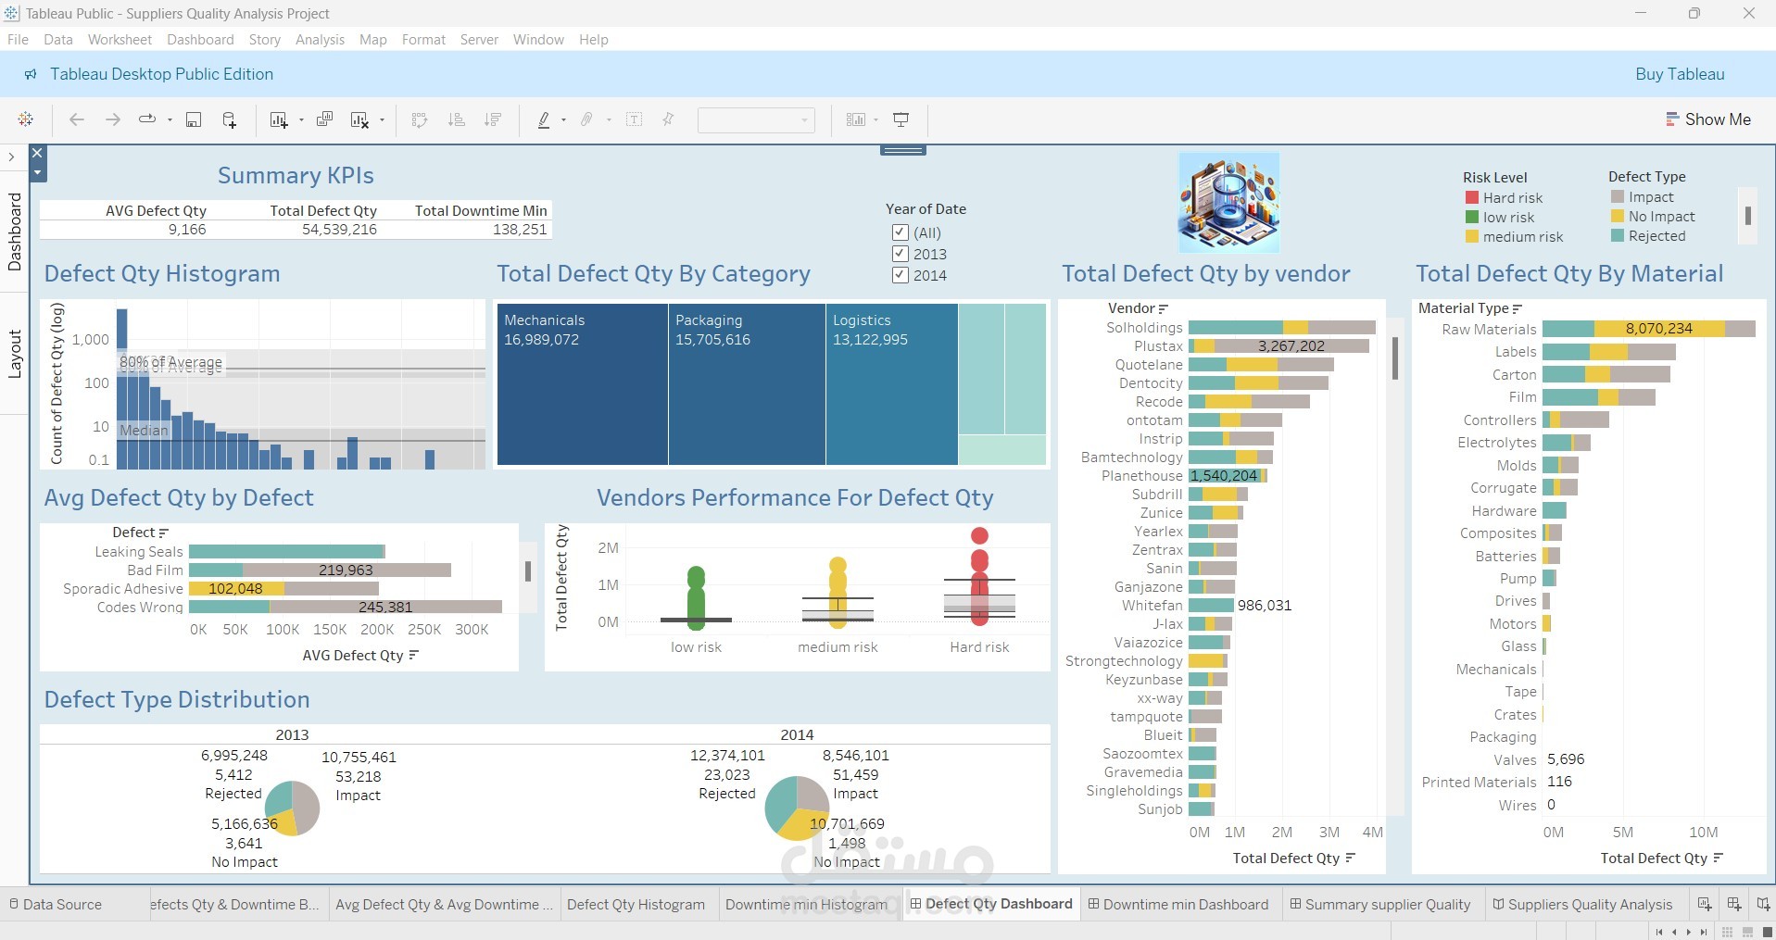This screenshot has height=940, width=1776.
Task: Apply descending sort using the toolbar icon
Action: click(494, 119)
